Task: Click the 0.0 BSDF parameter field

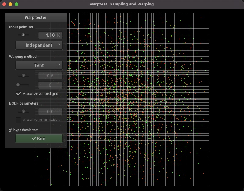Action: (50, 112)
